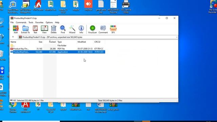
Task: Click 'Total 563,645 bytes in 2 files' status
Action: 110,101
